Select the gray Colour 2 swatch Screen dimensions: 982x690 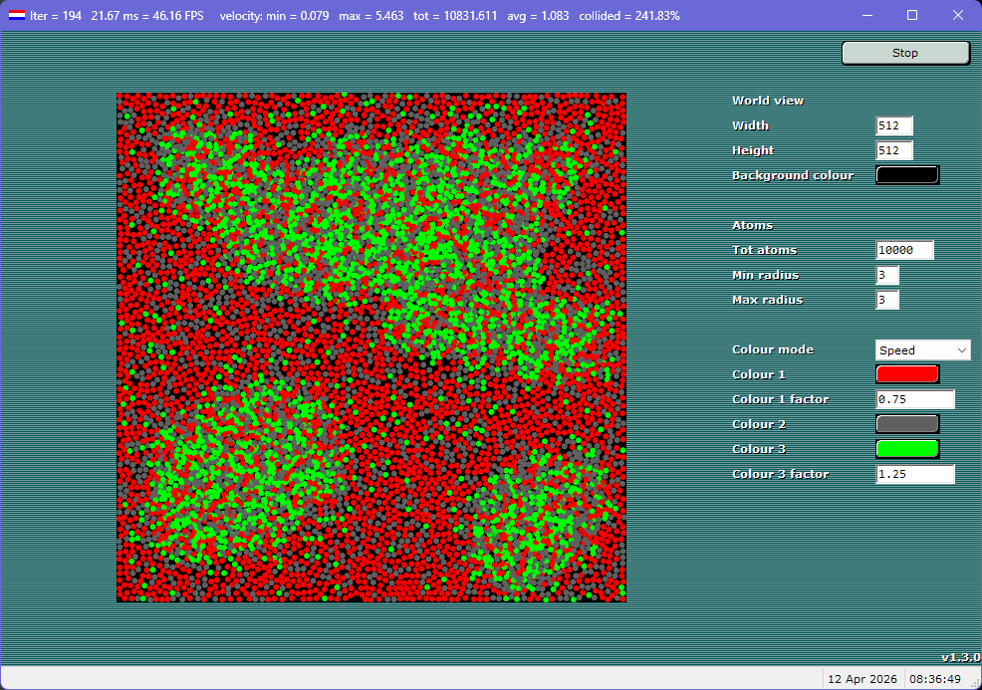coord(906,423)
